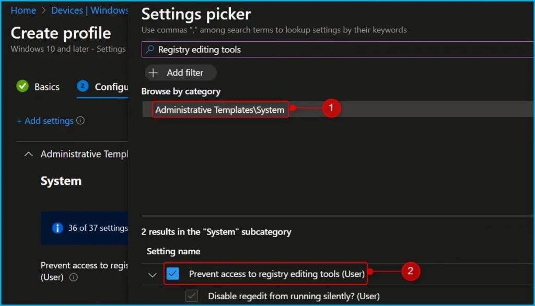
Task: Click the search magnifier icon in Settings picker
Action: (x=150, y=50)
